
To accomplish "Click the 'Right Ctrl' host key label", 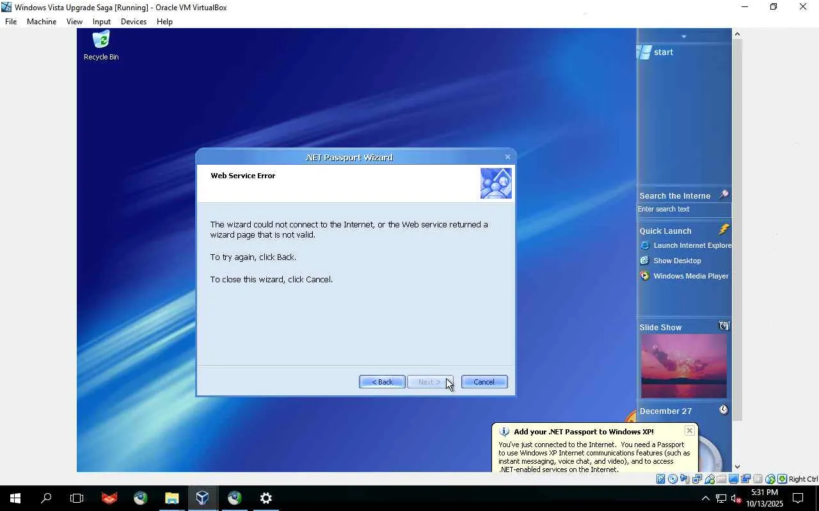I will click(804, 479).
